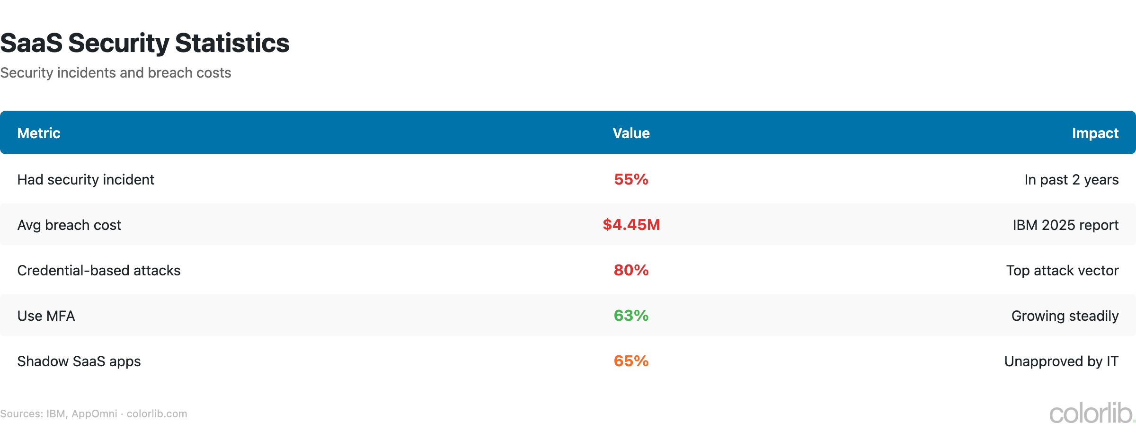Click the IBM 2025 report text

click(1065, 225)
